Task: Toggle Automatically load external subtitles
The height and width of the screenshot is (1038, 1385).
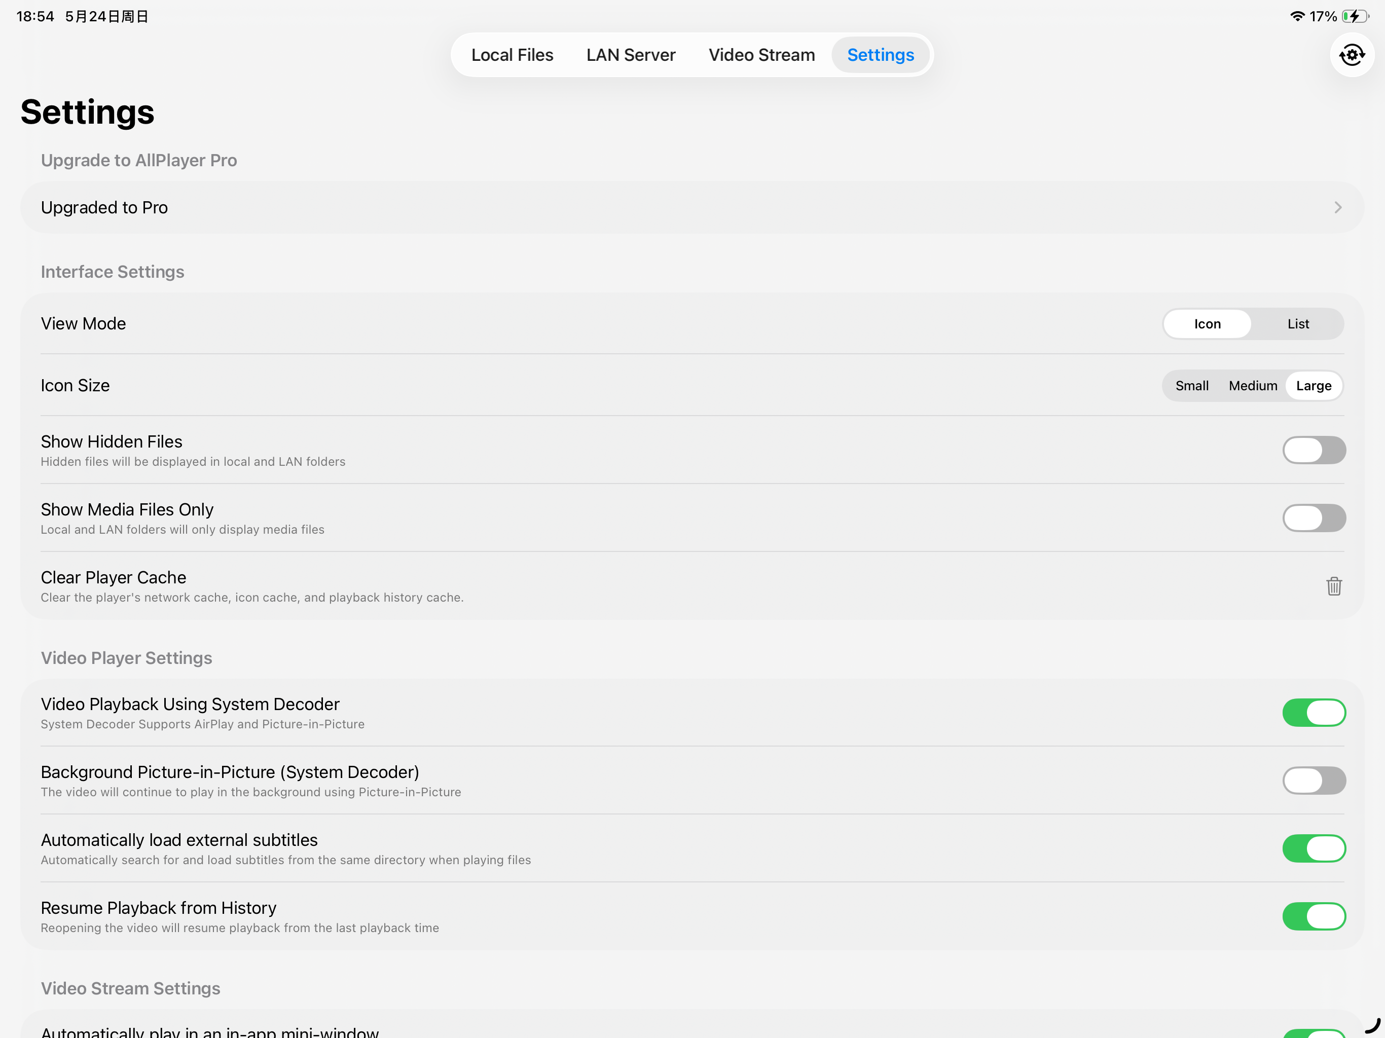Action: pos(1314,848)
